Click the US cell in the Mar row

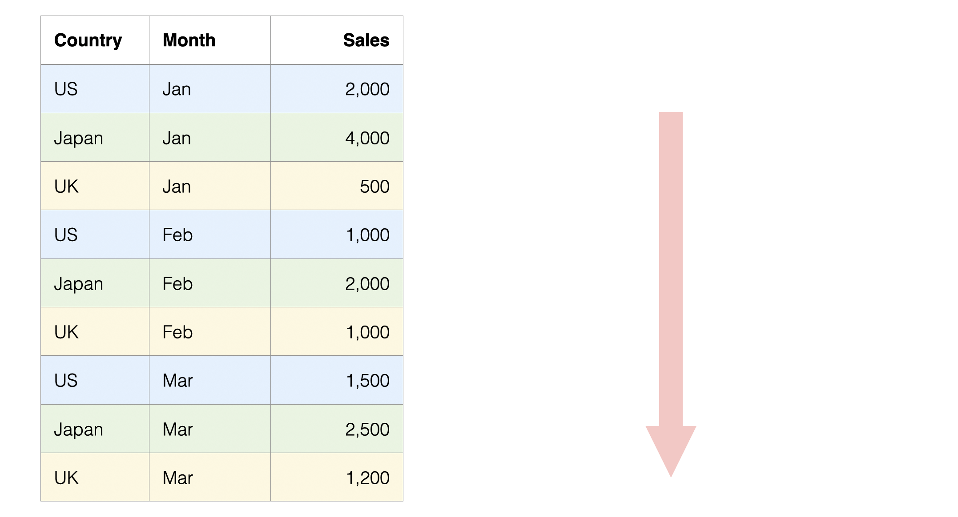(x=66, y=381)
